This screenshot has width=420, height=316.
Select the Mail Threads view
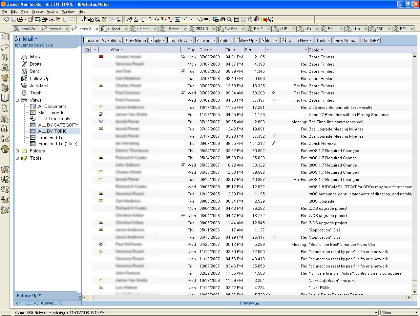click(51, 112)
